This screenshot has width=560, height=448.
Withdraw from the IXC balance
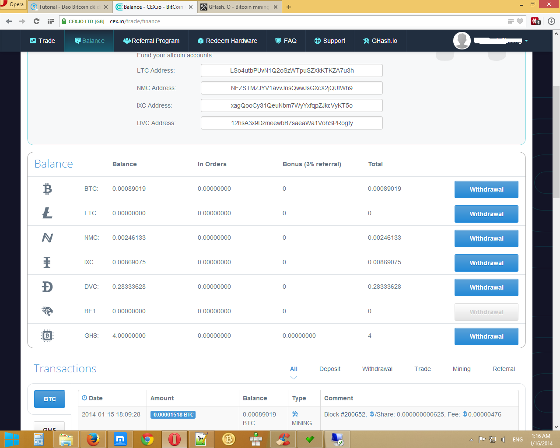pos(486,263)
